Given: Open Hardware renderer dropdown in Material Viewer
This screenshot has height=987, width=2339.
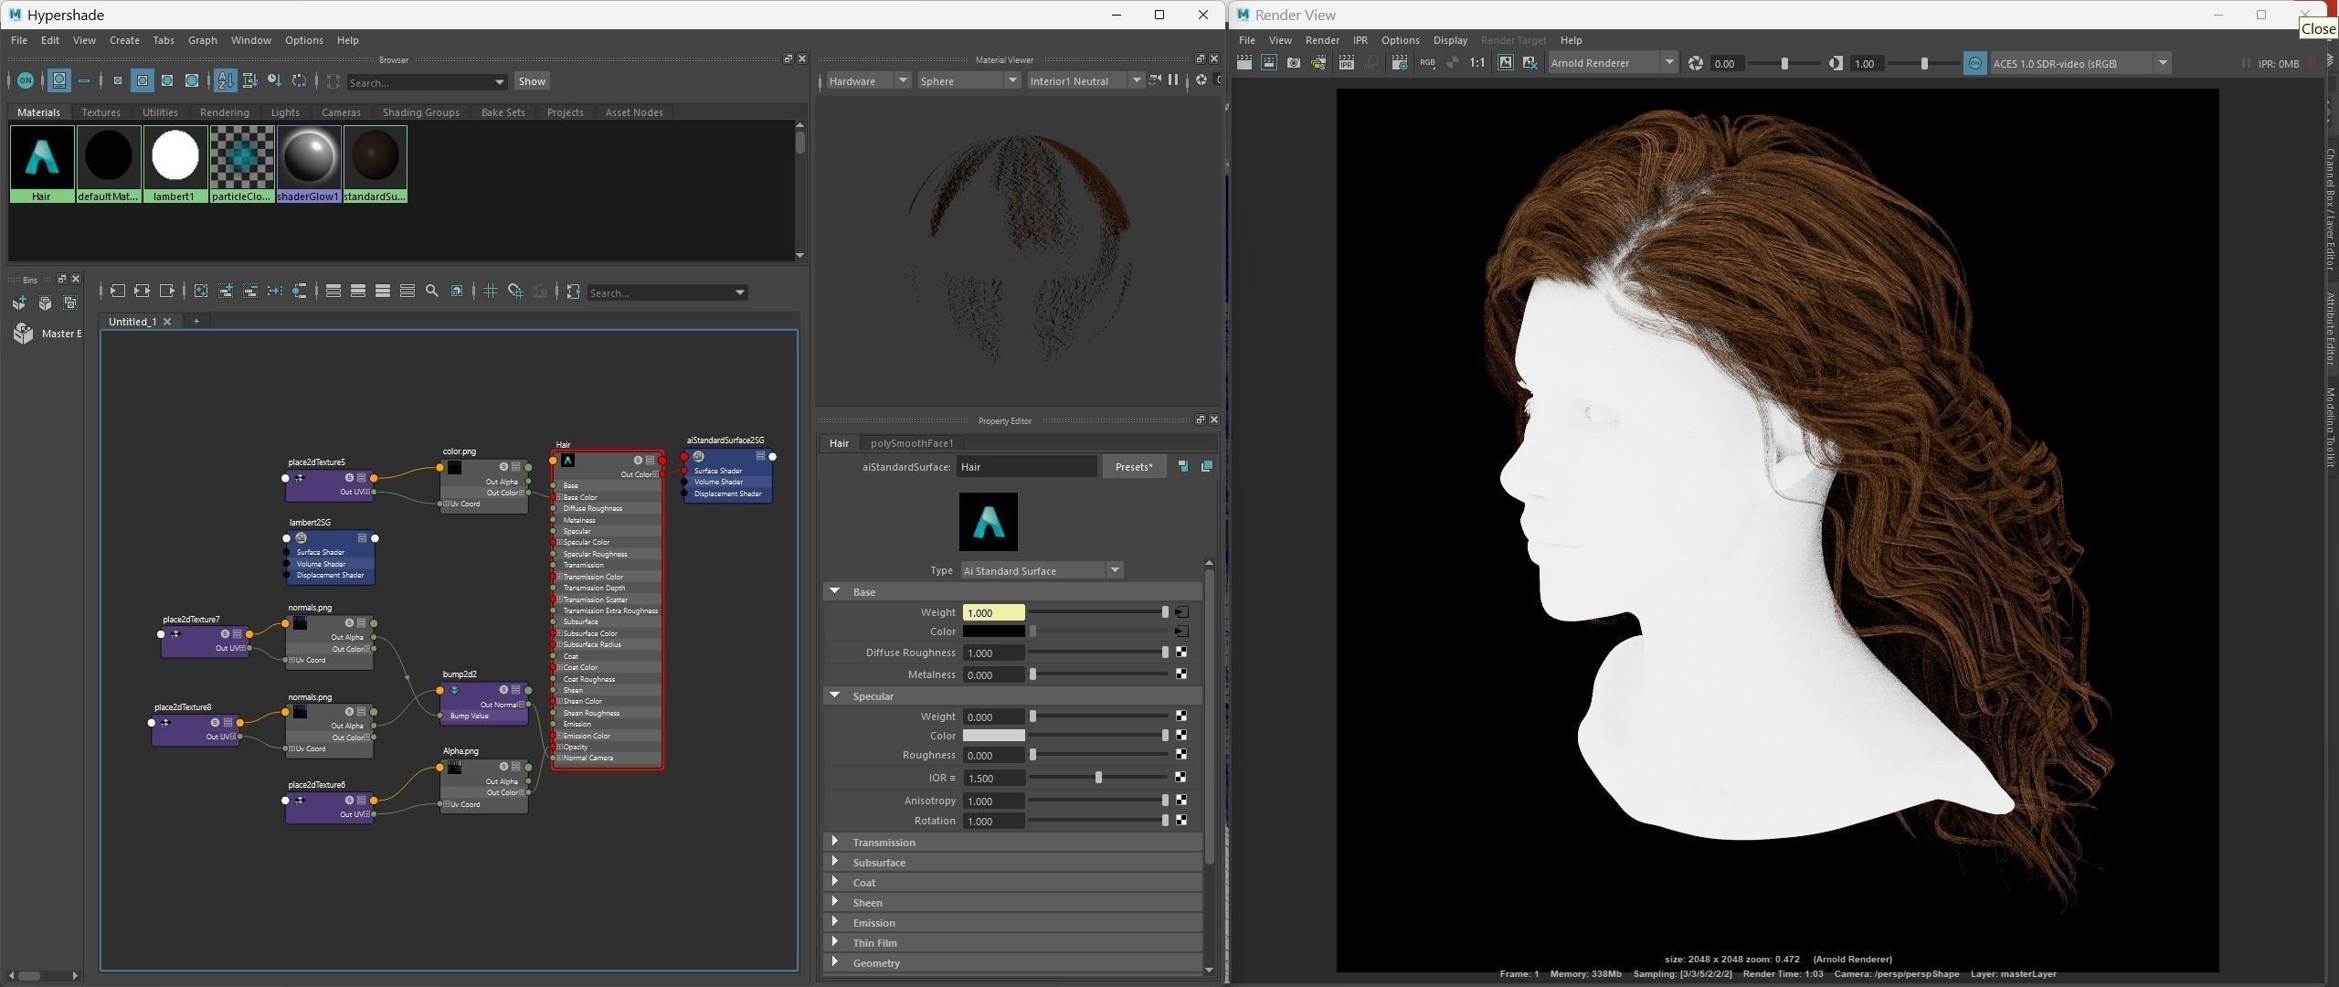Looking at the screenshot, I should 868,81.
